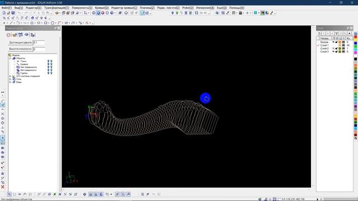Click the highlighted blue sphere shading icon
Screen dimensions: 358x201
pos(98,13)
